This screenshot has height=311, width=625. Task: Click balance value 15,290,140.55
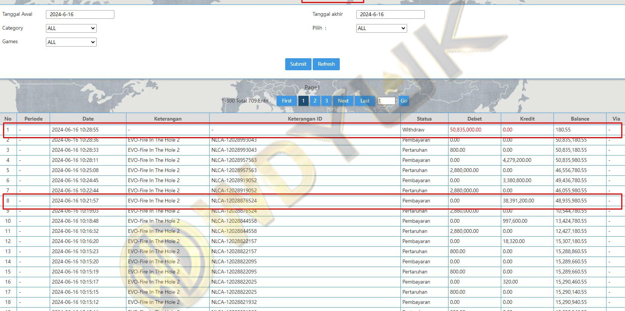[x=571, y=292]
